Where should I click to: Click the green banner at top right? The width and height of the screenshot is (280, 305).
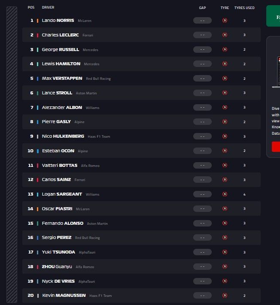pyautogui.click(x=273, y=16)
